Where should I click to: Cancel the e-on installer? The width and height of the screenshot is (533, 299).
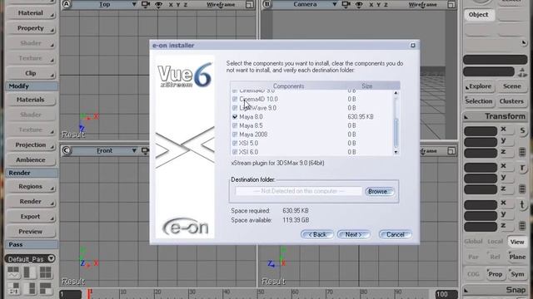(395, 234)
